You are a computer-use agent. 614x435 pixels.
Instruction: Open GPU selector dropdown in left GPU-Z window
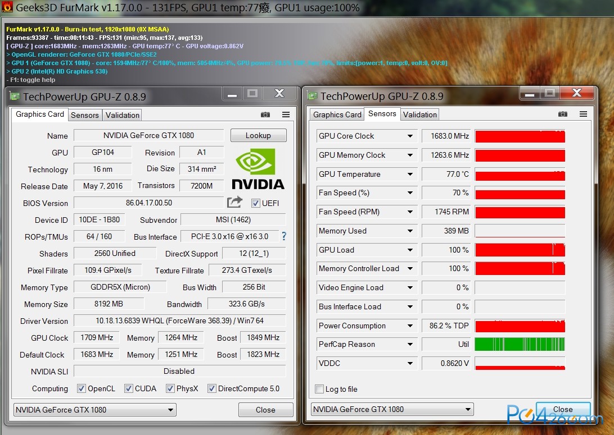tap(95, 410)
